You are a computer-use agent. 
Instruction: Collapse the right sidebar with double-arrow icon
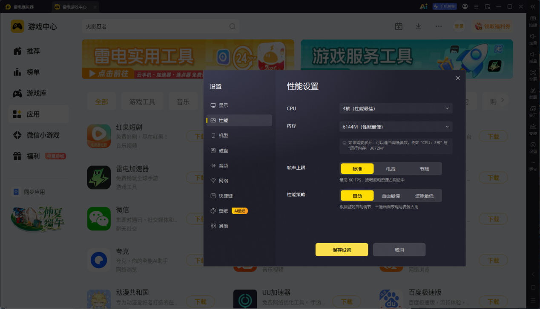[x=532, y=6]
